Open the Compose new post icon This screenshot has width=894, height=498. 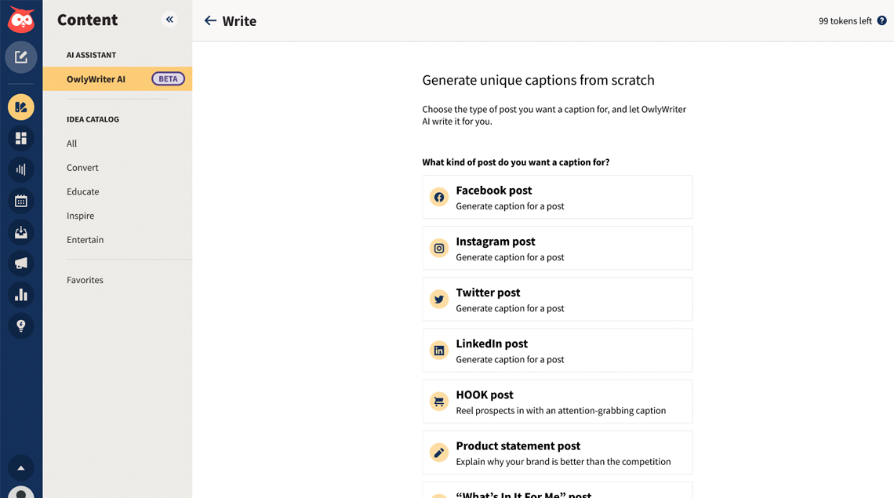(x=21, y=57)
